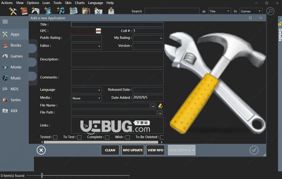Click the last toolbar icon right of XXX
Image resolution: width=282 pixels, height=179 pixels.
(111, 11)
